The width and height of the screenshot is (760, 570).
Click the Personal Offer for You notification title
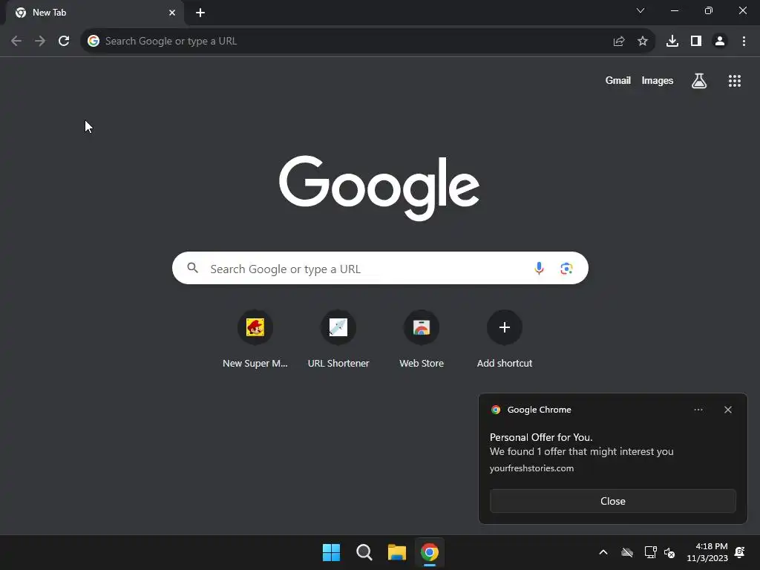(x=541, y=437)
